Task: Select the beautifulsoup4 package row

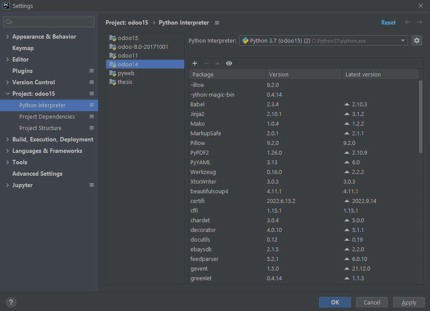Action: pyautogui.click(x=304, y=191)
